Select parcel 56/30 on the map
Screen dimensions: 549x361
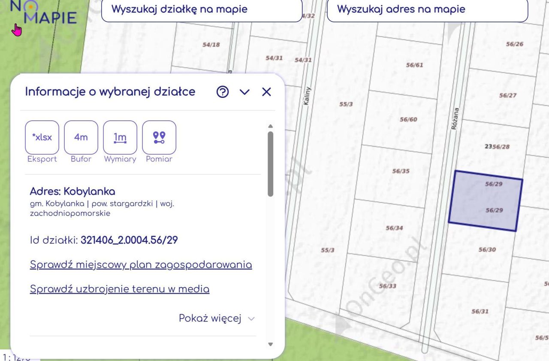tap(487, 249)
